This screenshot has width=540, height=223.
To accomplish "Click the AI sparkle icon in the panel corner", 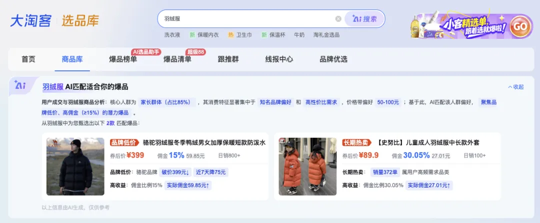I will pos(19,85).
